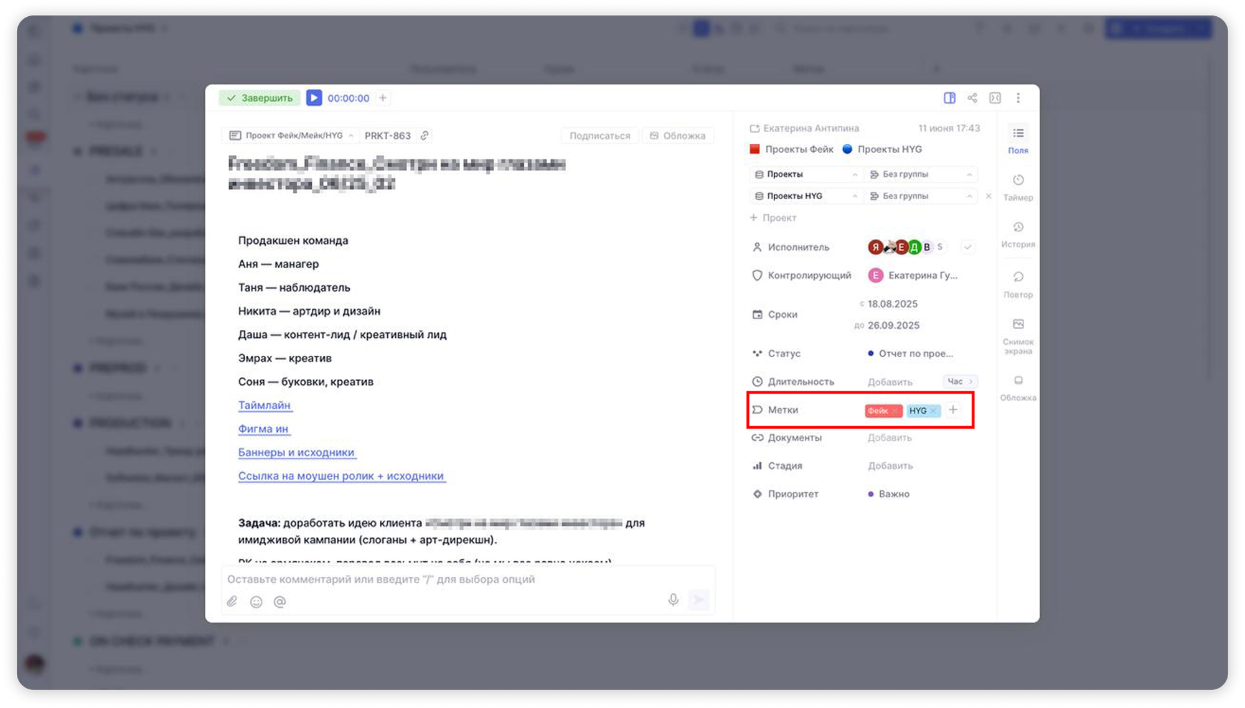Screen dimensions: 1245x708
Task: Switch to История side tab
Action: (x=1018, y=234)
